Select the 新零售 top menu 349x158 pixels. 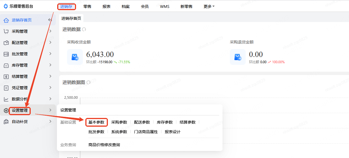pos(186,6)
